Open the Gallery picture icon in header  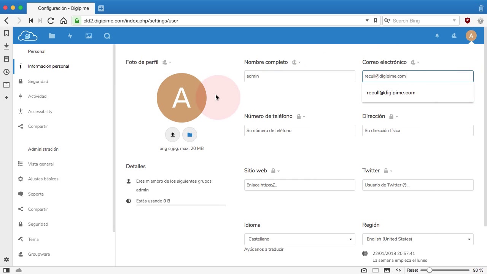tap(89, 36)
